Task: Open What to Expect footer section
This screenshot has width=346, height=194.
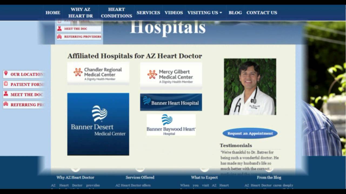Action: click(x=204, y=177)
